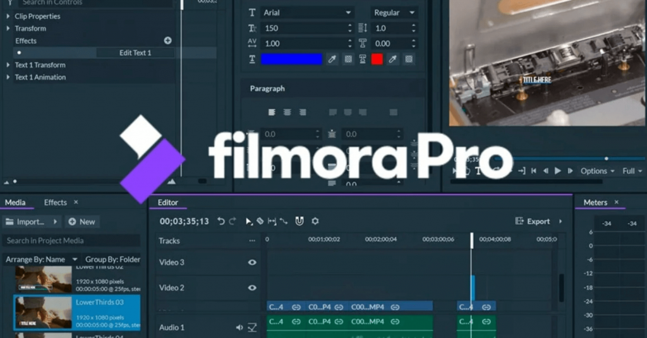The width and height of the screenshot is (647, 338).
Task: Play the viewer preview
Action: coord(558,171)
